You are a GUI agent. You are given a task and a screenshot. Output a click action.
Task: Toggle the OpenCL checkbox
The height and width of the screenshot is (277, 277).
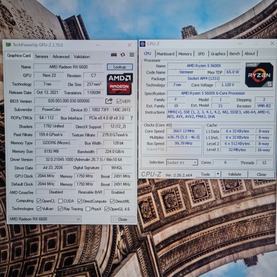(x=39, y=201)
